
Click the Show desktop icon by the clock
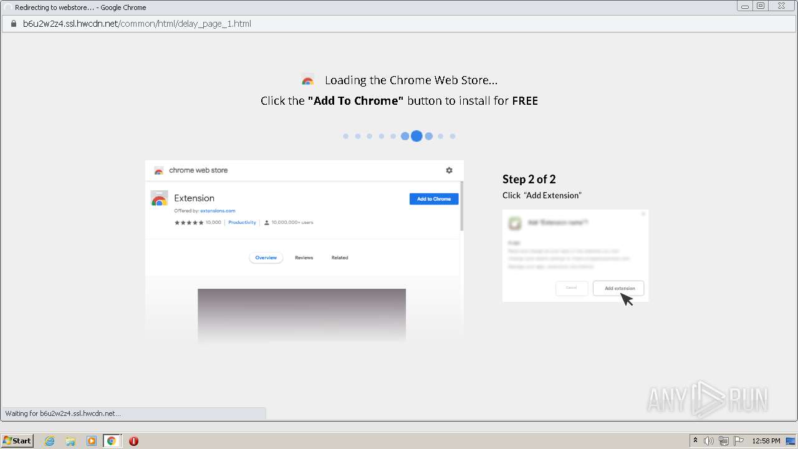791,441
